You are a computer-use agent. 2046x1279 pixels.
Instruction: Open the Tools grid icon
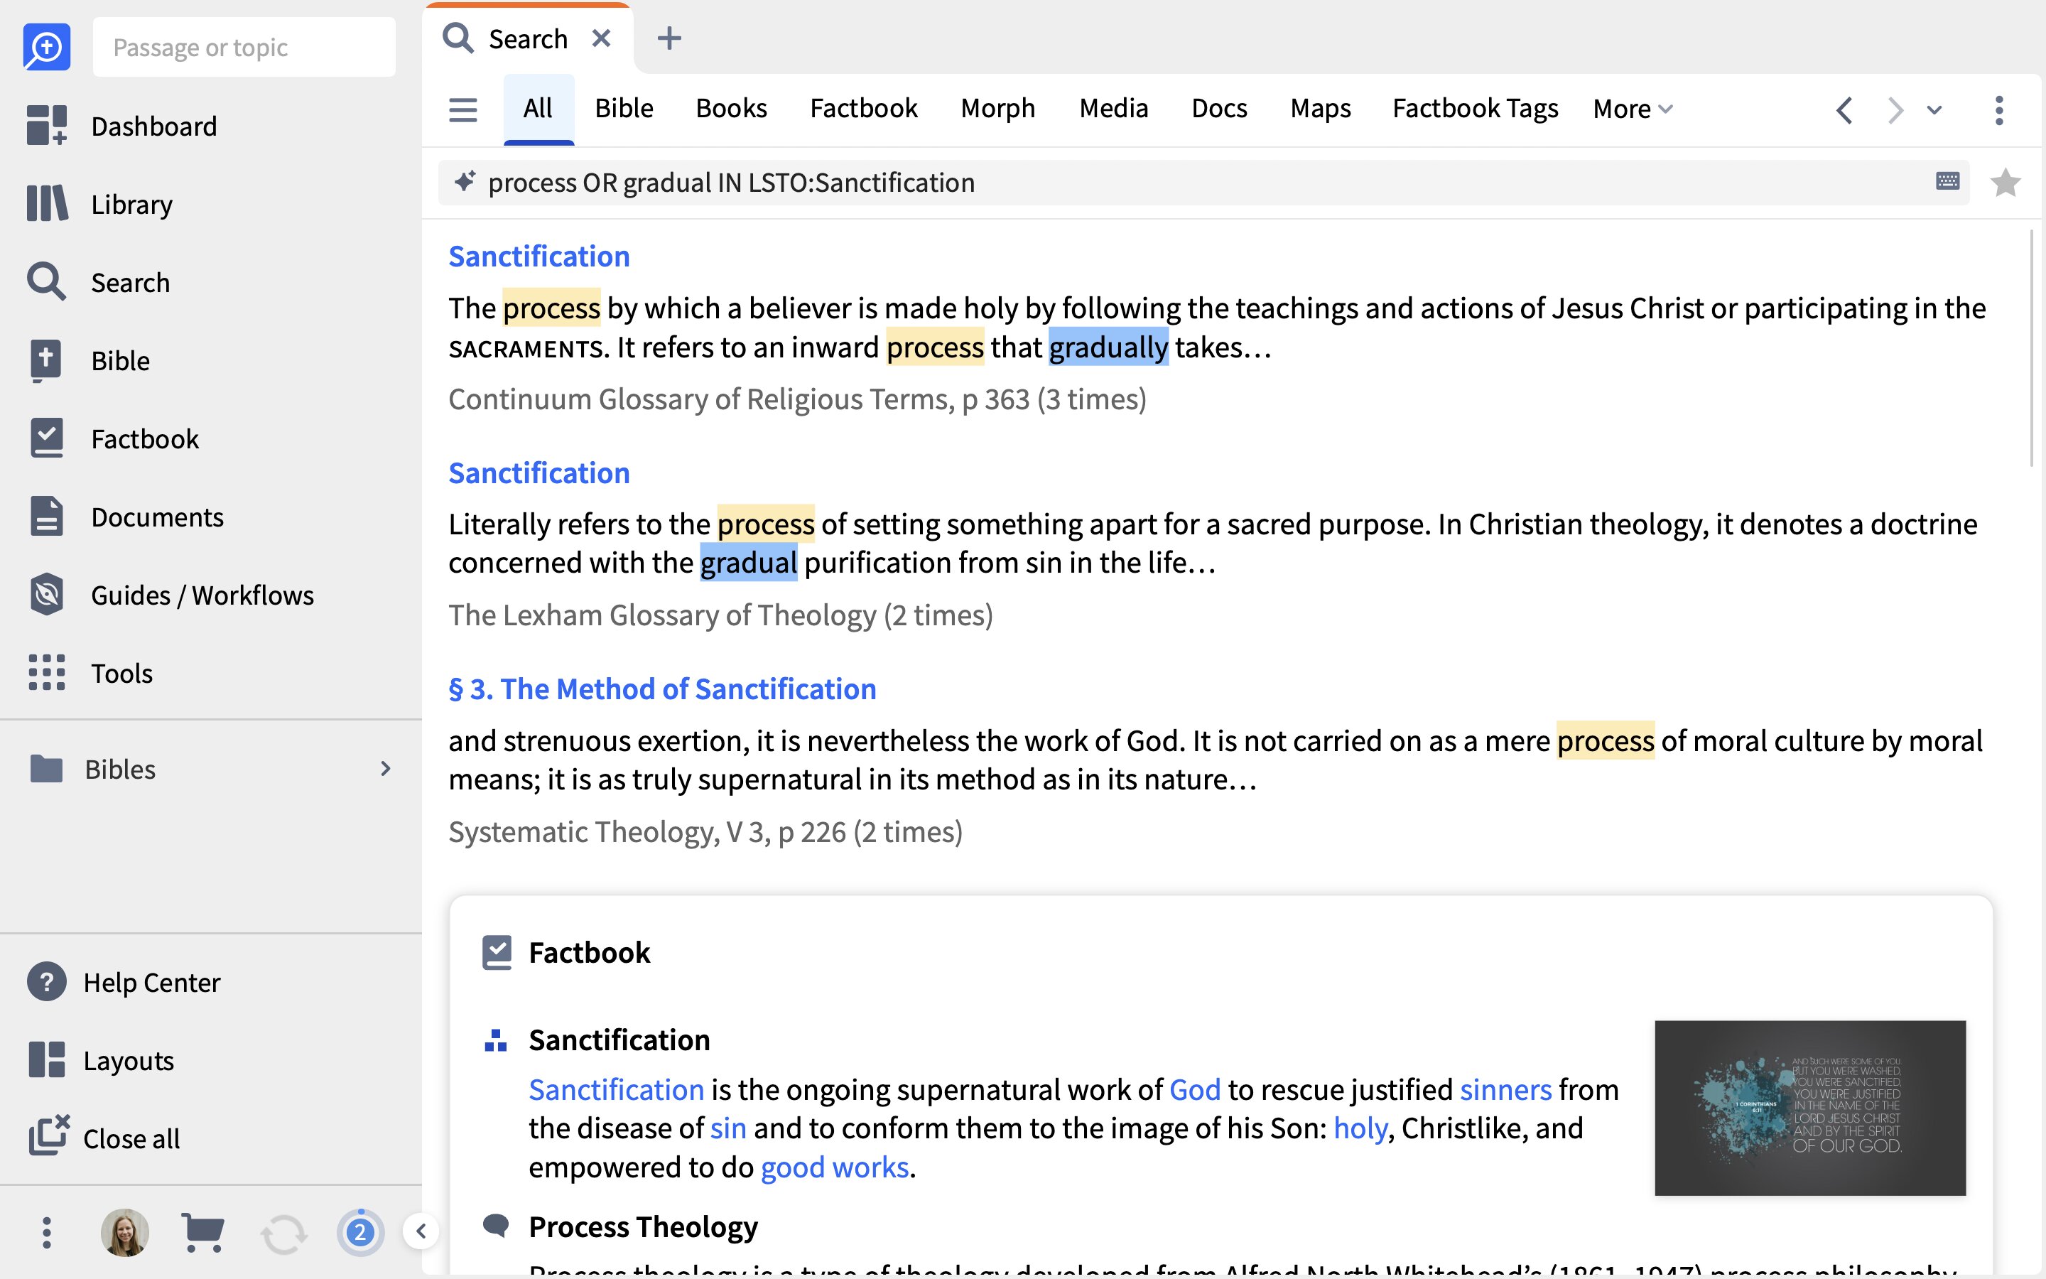click(46, 672)
